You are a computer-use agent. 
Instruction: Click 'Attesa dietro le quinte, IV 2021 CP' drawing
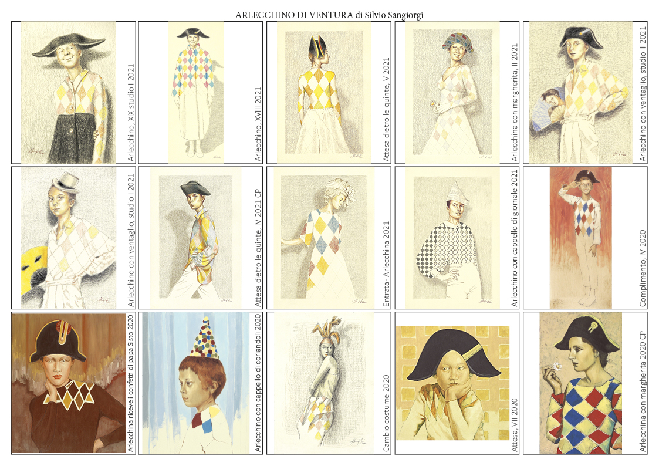pyautogui.click(x=195, y=238)
